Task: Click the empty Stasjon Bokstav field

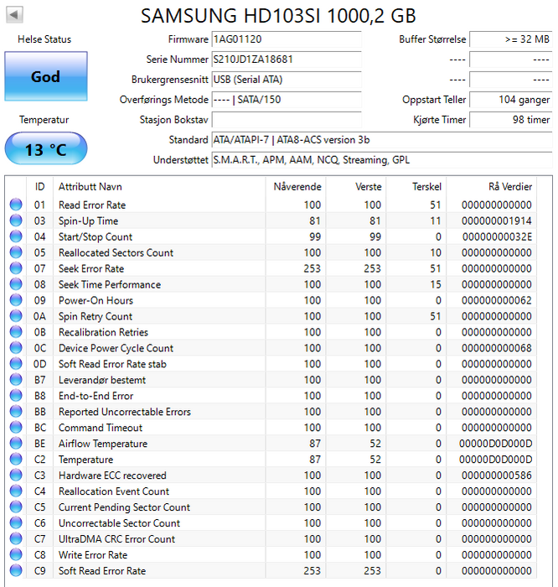Action: click(287, 120)
